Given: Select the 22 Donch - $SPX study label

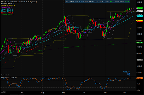Looking at the screenshot, I should tap(8, 5).
